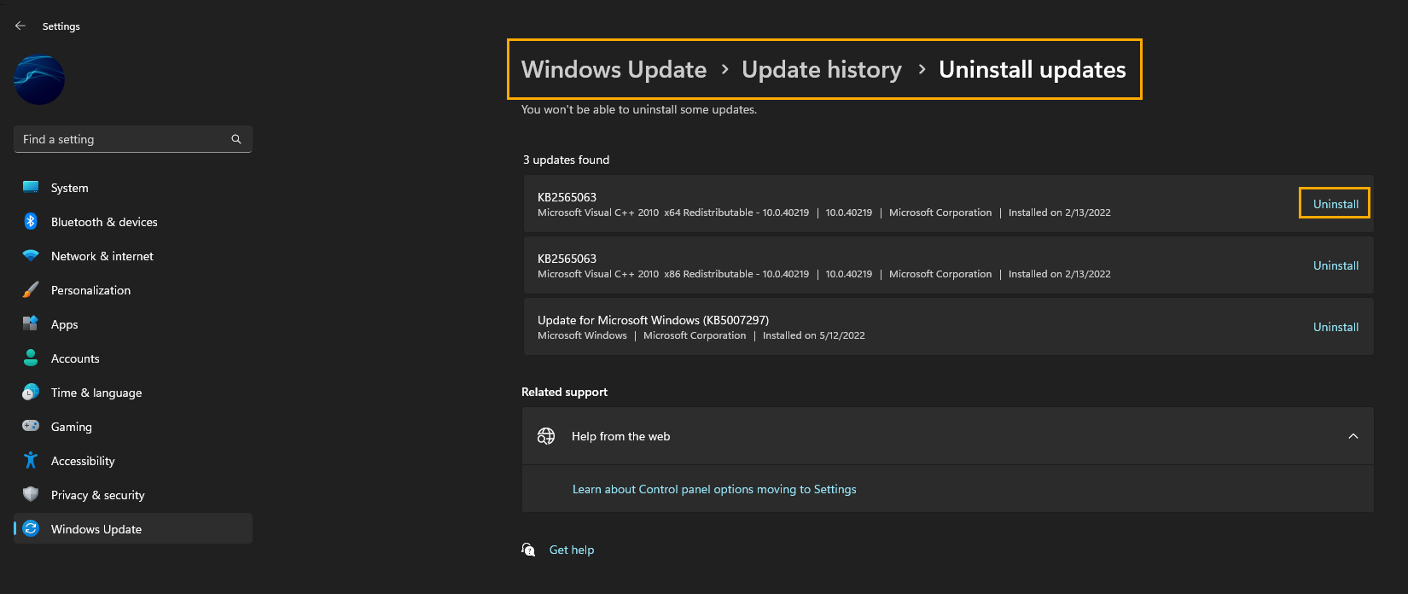
Task: Select Windows Update in sidebar
Action: tap(133, 529)
